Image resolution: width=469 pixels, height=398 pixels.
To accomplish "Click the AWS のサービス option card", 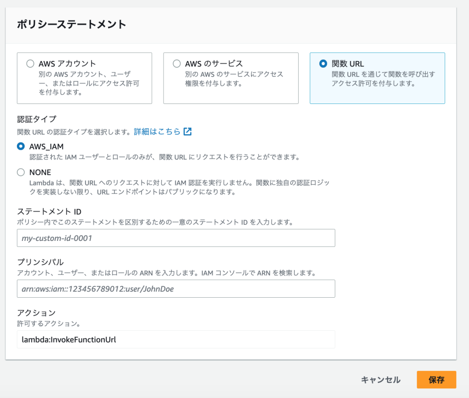I will point(231,78).
